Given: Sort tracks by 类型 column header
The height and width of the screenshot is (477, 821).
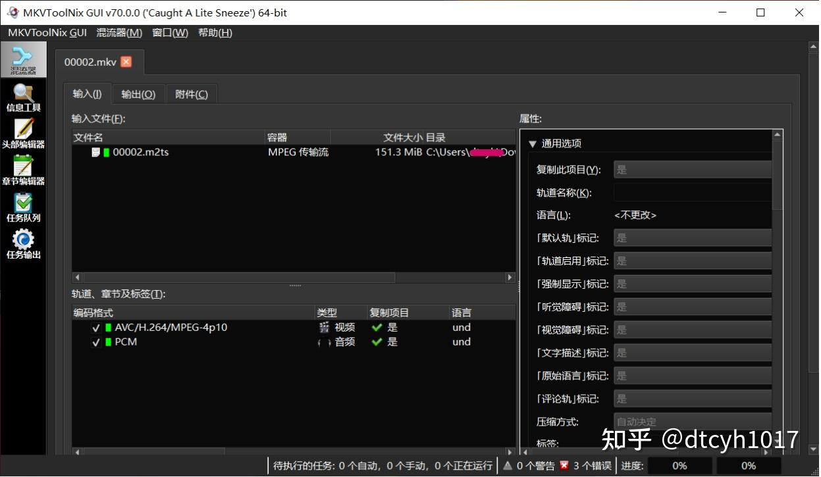Looking at the screenshot, I should pos(341,313).
